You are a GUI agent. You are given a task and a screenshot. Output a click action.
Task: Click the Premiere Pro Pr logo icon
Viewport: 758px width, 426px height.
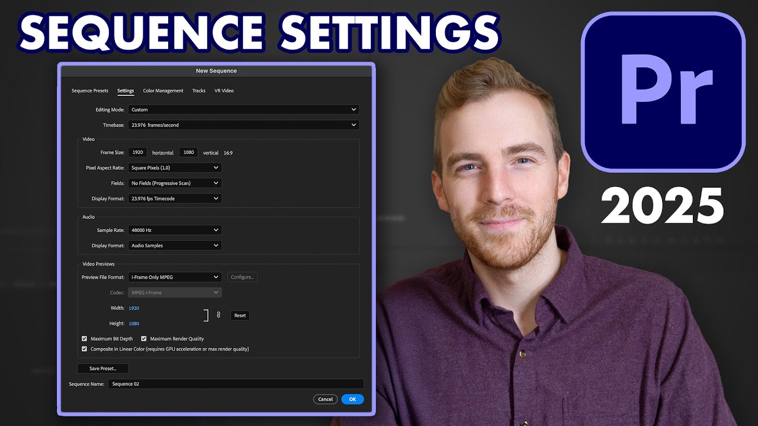click(663, 92)
